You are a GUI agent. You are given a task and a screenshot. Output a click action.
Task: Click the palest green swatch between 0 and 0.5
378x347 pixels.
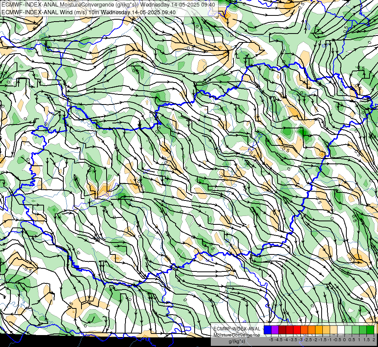click(x=348, y=330)
